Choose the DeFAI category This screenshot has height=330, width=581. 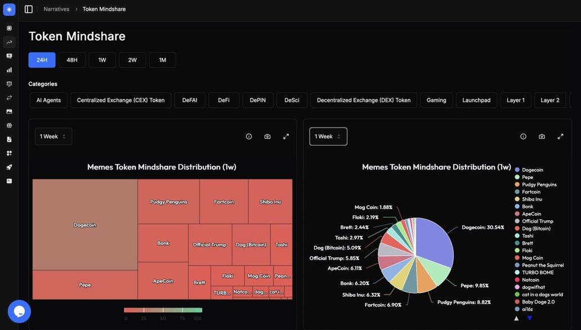190,100
